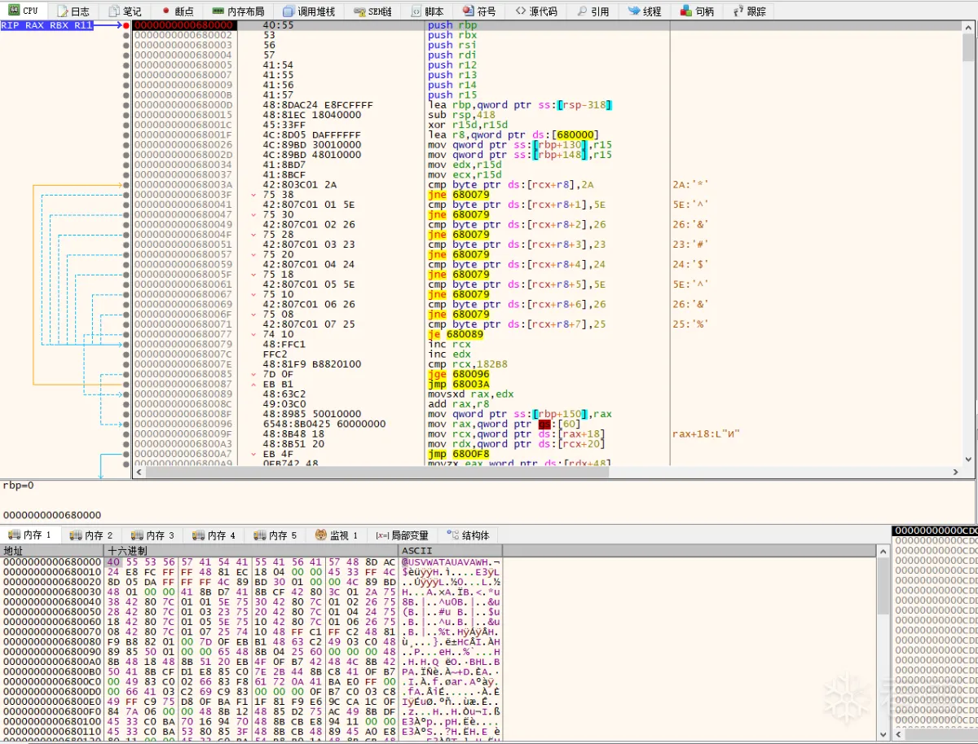Click the 'lea r8,qword ptr ds:[680000]' line

pos(513,134)
